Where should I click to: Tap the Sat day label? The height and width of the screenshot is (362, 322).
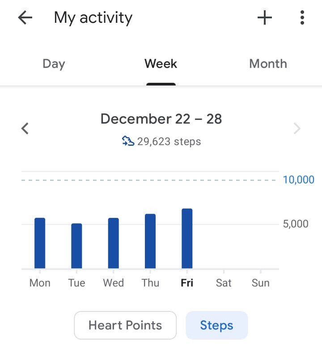[x=224, y=283]
